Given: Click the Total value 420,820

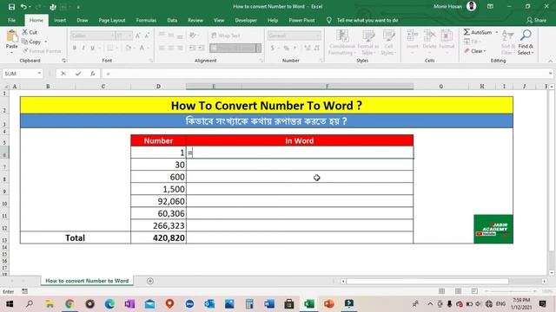Looking at the screenshot, I should [x=158, y=237].
